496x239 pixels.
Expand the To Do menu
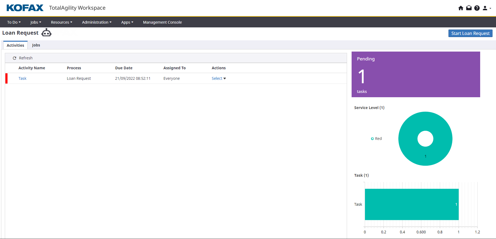point(14,22)
